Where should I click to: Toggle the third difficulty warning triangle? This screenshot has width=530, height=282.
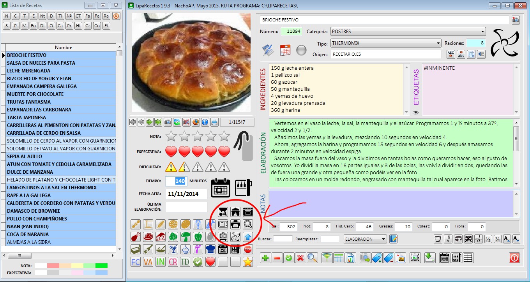(x=198, y=167)
